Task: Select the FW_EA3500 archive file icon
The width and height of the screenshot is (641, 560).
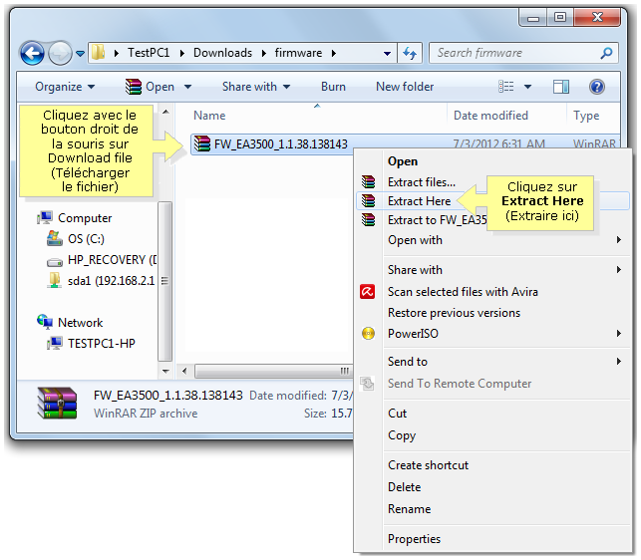Action: tap(202, 144)
